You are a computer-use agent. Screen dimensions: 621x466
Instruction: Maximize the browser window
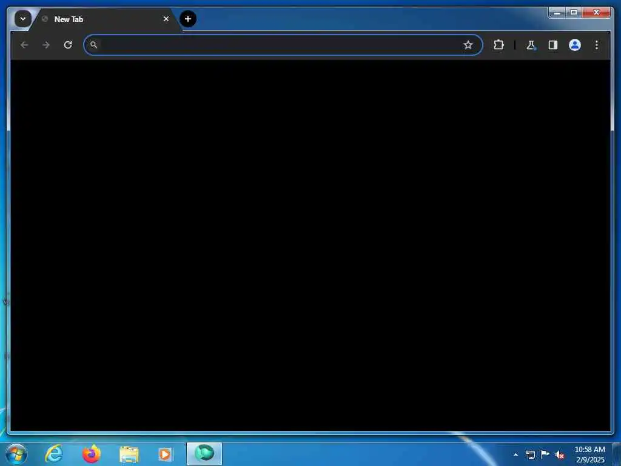coord(574,13)
